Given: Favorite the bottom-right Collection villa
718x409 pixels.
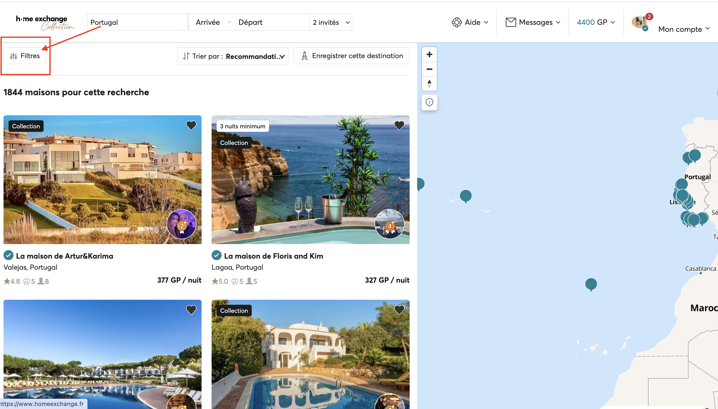Looking at the screenshot, I should tap(399, 310).
